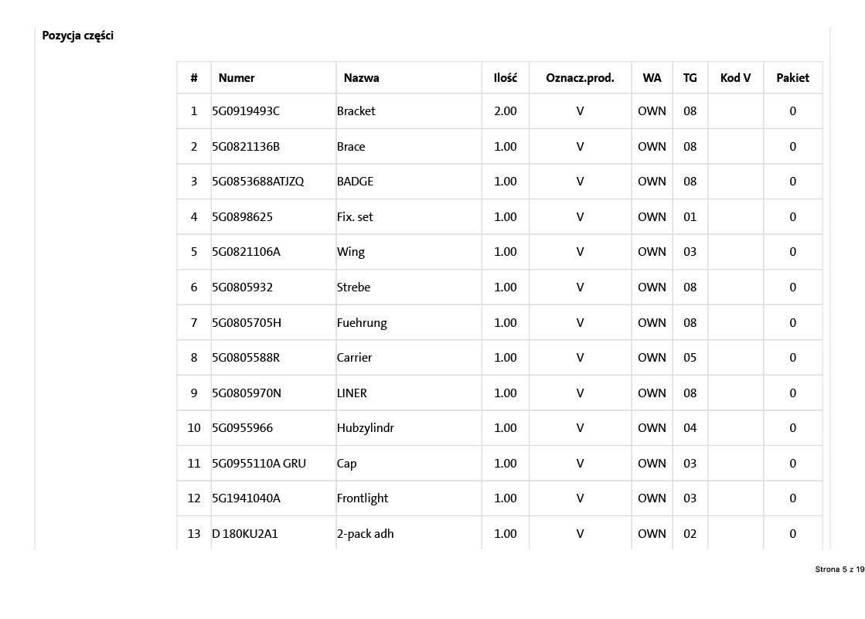The width and height of the screenshot is (865, 619).
Task: Click the Strebe part name
Action: [353, 287]
